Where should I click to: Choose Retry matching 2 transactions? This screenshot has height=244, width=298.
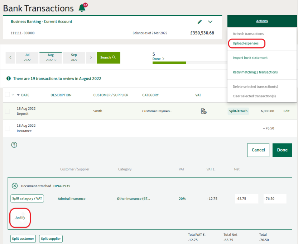tap(255, 72)
